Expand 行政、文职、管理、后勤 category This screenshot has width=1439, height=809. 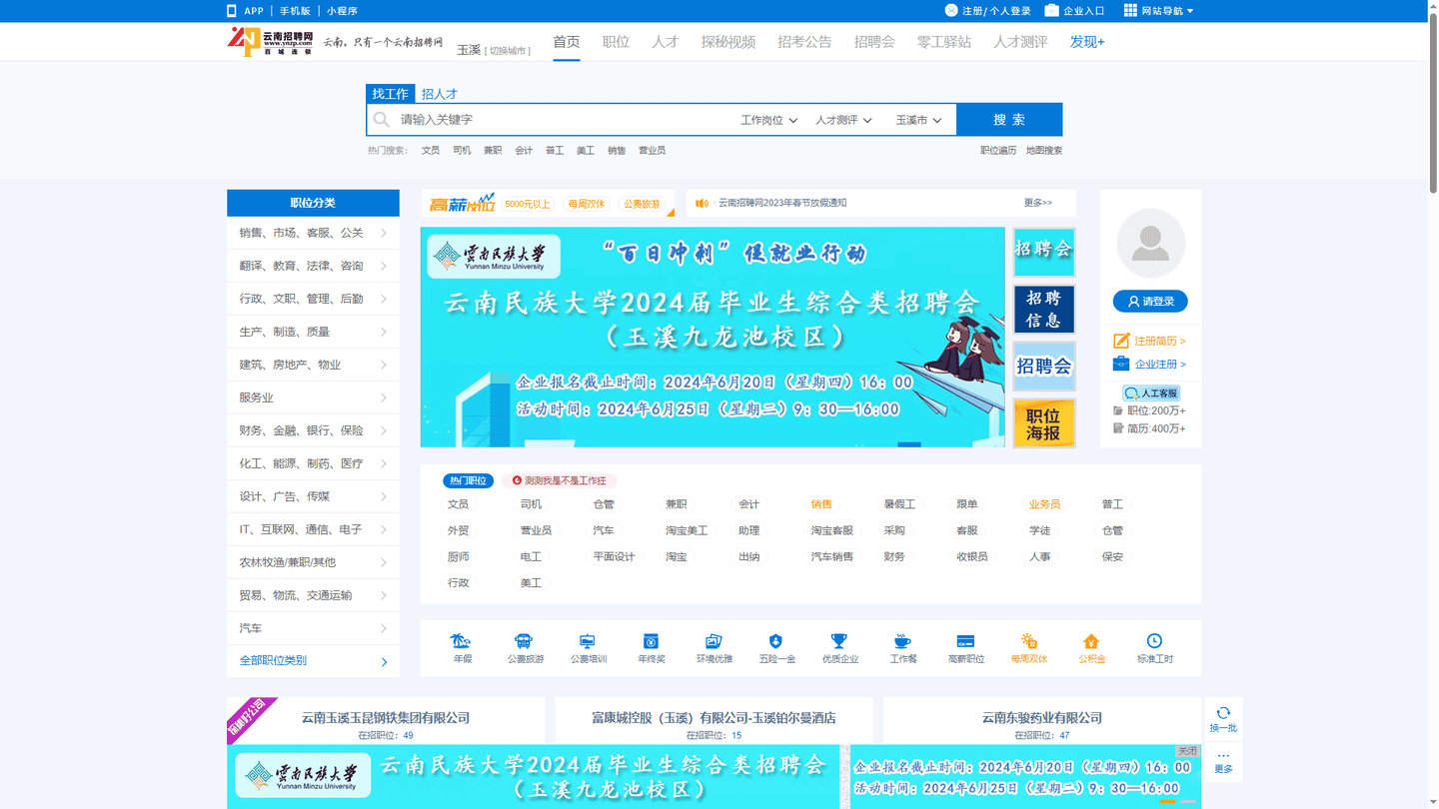point(313,299)
